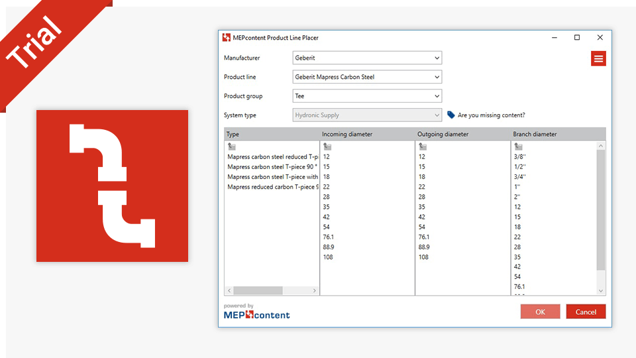Click Branch diameter scrollbar up arrow
This screenshot has width=636, height=358.
pyautogui.click(x=601, y=146)
